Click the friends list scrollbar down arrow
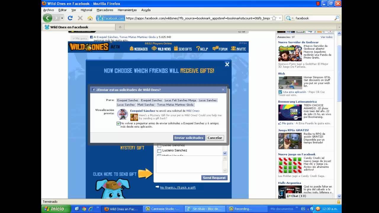 point(225,153)
